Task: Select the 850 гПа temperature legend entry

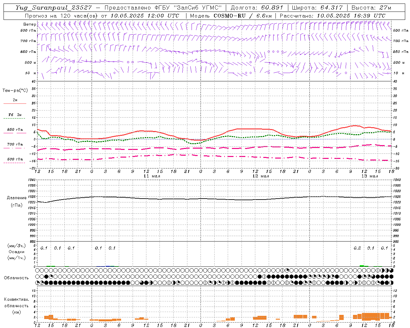Action: [15, 130]
